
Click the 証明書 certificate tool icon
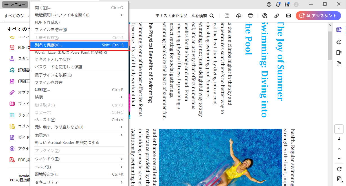click(x=12, y=70)
